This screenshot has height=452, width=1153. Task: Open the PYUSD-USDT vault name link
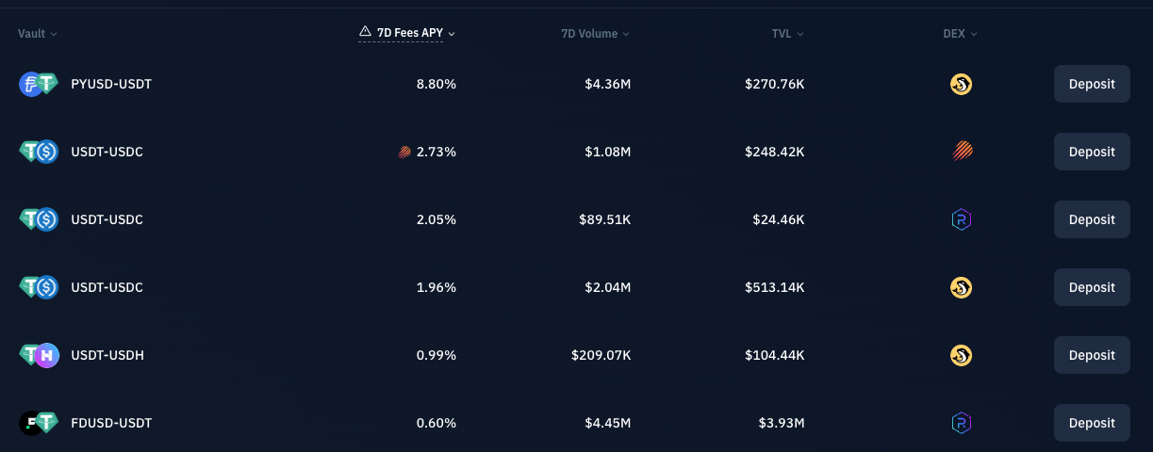111,84
